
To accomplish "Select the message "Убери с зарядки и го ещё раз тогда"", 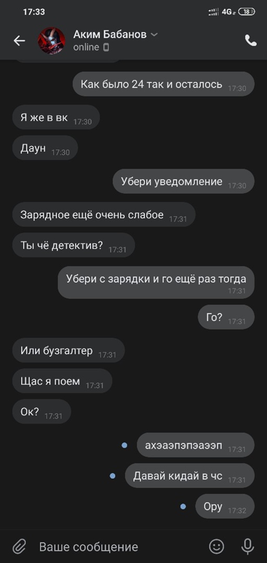I will point(156,283).
